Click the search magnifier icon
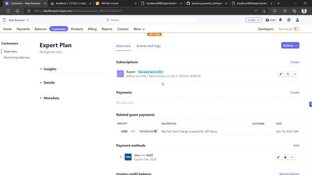The width and height of the screenshot is (312, 175). [108, 20]
